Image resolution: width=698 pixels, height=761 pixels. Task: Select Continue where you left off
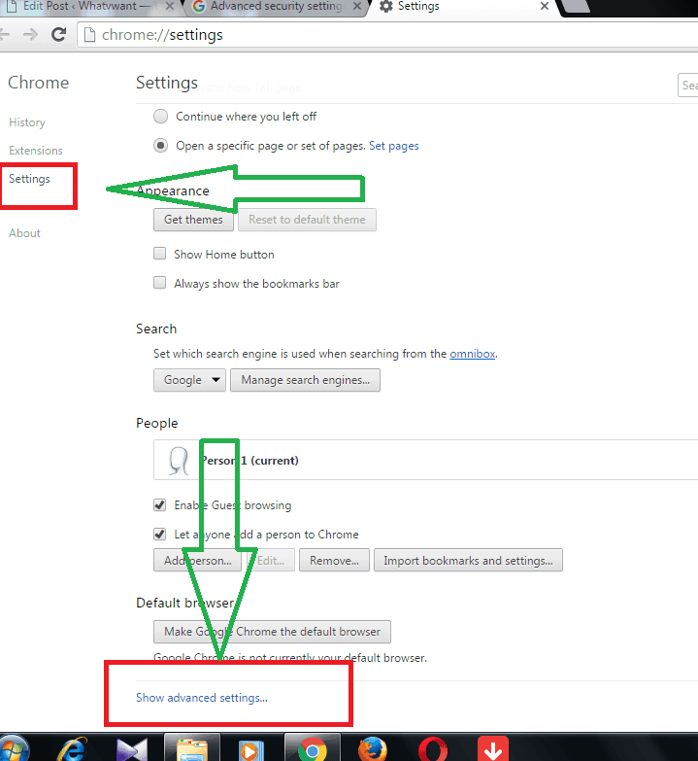click(160, 117)
